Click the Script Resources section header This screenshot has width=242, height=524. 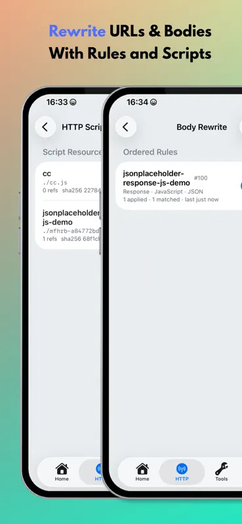[x=72, y=152]
